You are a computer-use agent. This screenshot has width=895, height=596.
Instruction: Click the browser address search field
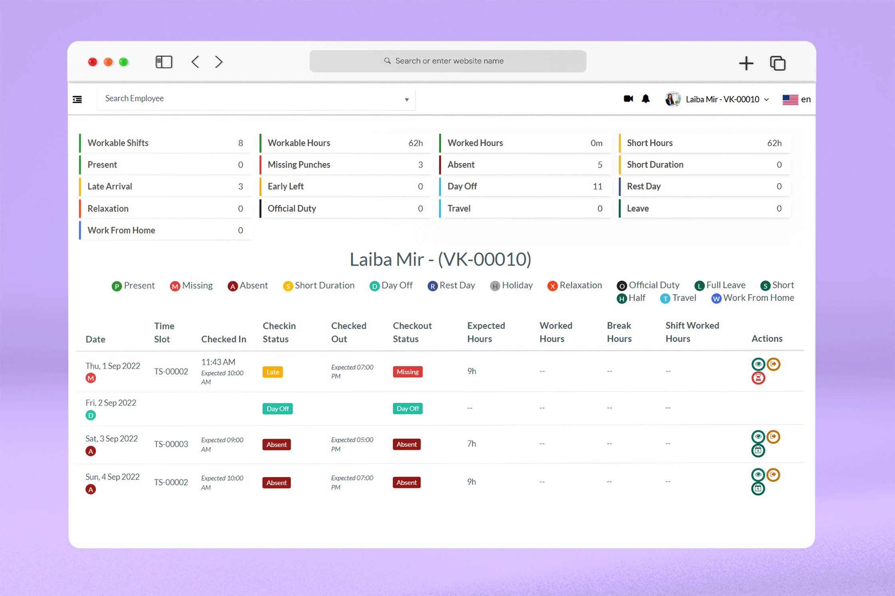click(x=447, y=61)
